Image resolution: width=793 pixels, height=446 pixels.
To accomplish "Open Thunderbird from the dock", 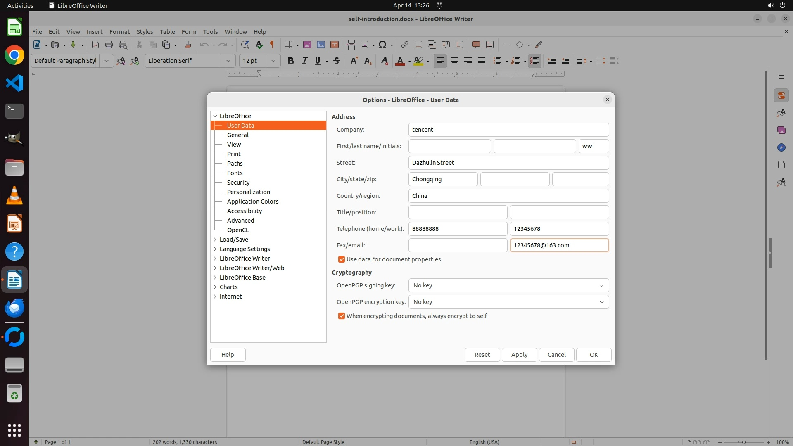I will [x=14, y=308].
